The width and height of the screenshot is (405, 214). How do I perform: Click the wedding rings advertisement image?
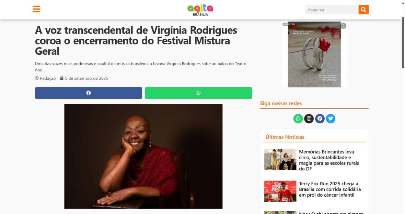point(314,54)
